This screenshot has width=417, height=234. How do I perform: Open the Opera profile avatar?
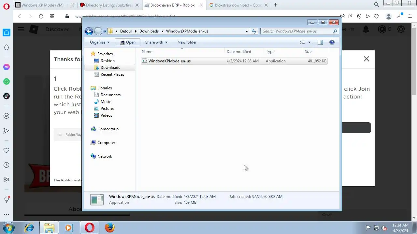coord(388,16)
